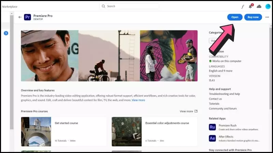Click the smiling man hero image
The width and height of the screenshot is (273, 153).
49,56
